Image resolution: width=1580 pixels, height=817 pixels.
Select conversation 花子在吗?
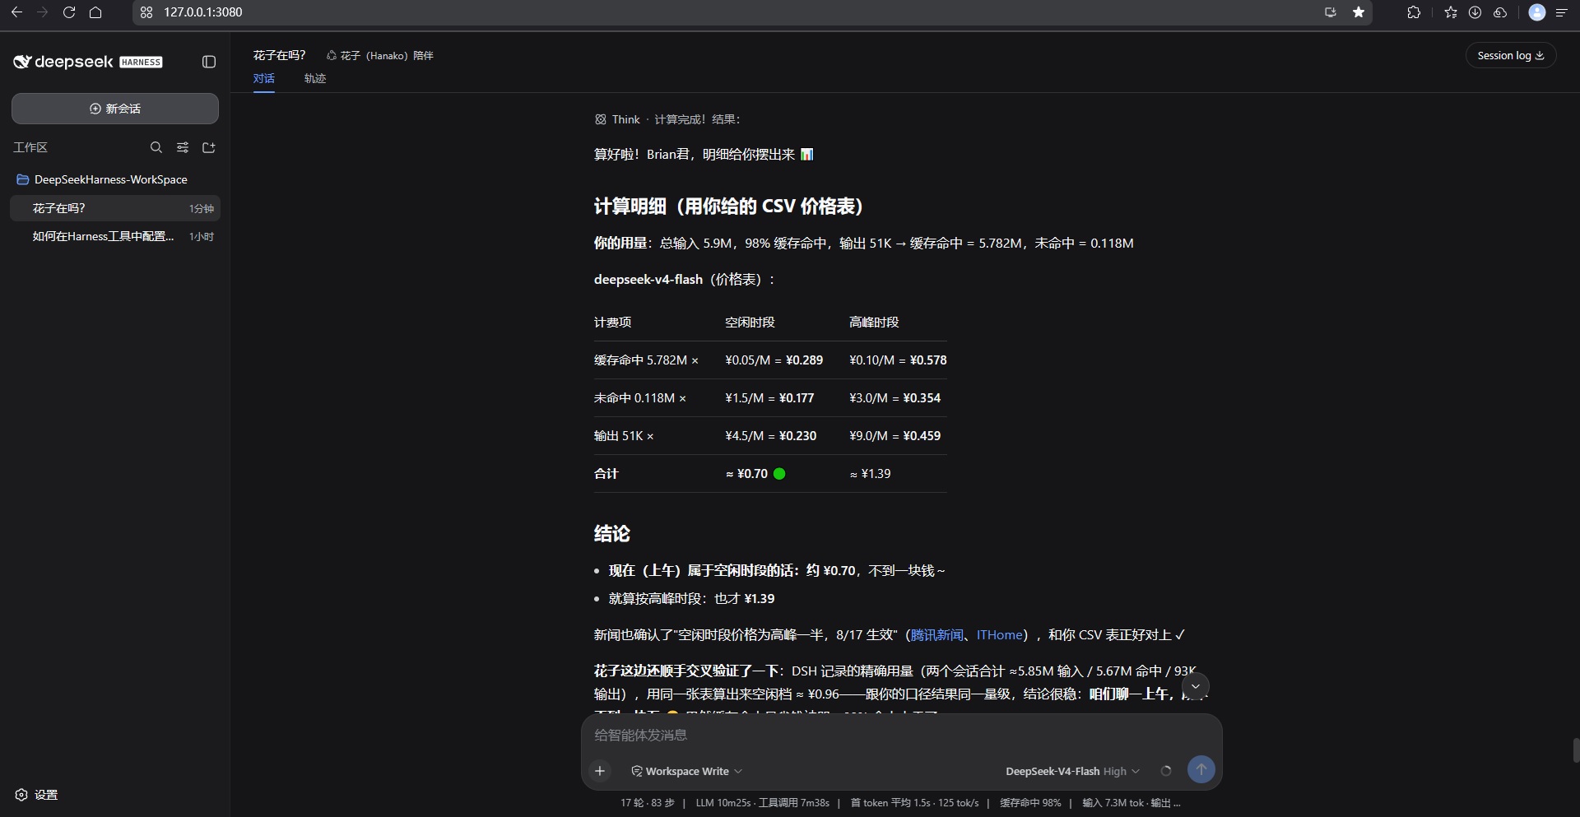coord(115,208)
